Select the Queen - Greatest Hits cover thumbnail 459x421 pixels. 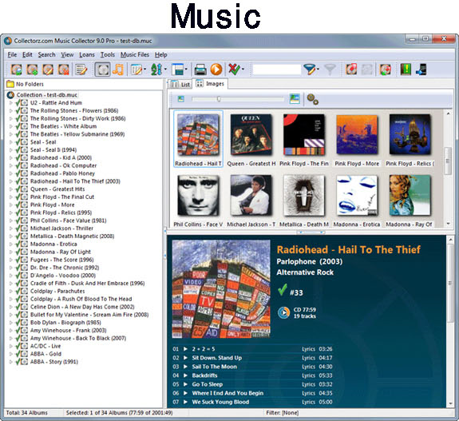coord(251,134)
